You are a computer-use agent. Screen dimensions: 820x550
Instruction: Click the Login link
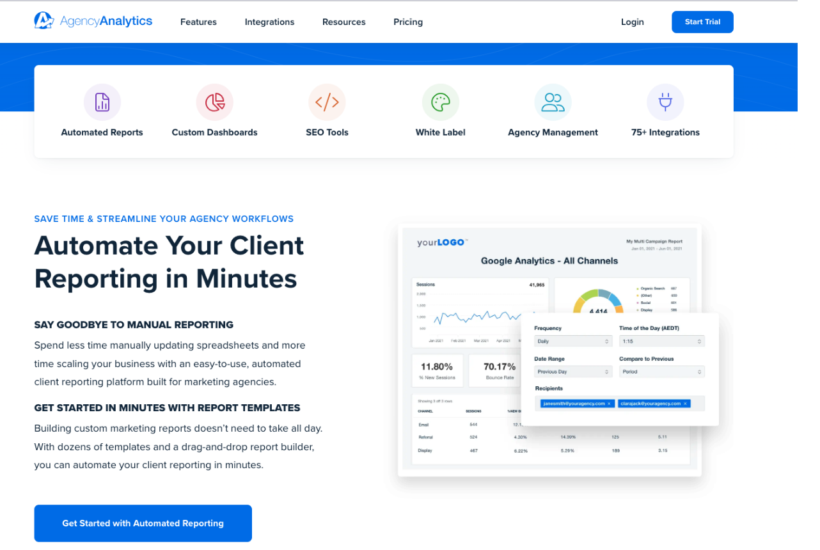pyautogui.click(x=633, y=22)
